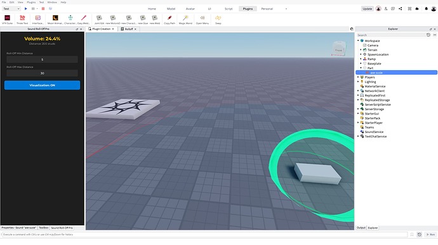Screen dimensions: 438x245
Task: Switch to the Toolbox panel tab
Action: pyautogui.click(x=44, y=228)
